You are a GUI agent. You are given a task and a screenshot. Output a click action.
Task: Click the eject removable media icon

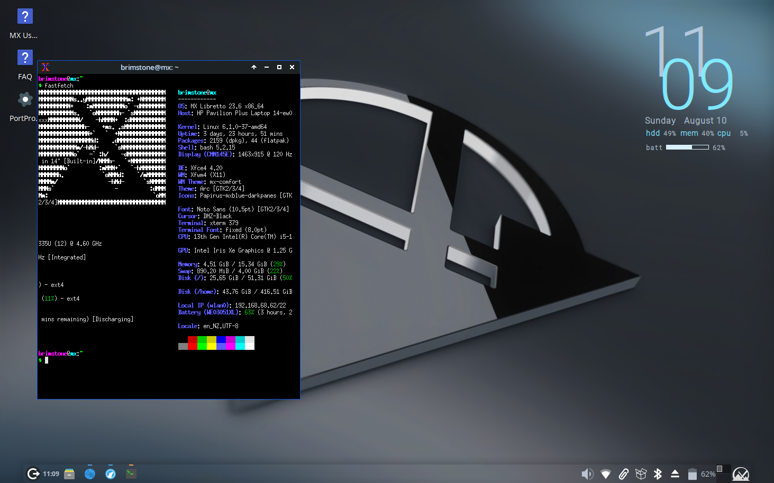coord(675,474)
